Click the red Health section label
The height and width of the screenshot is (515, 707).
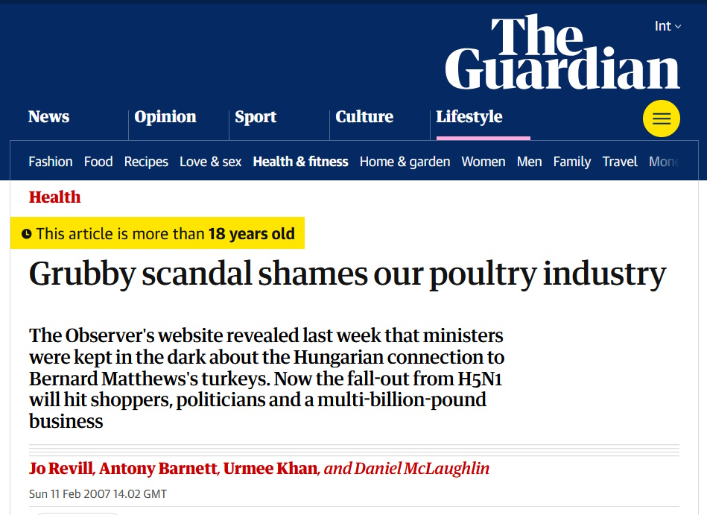(54, 198)
